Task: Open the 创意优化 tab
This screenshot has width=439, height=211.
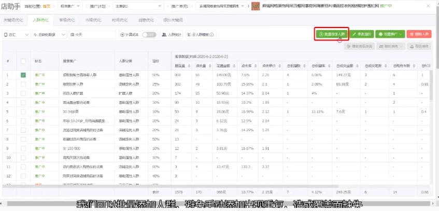Action: tap(146, 20)
